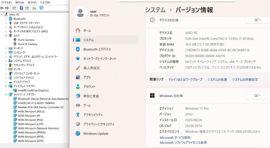Image resolution: width=270 pixels, height=148 pixels.
Task: Collapse the ディスプレイ アダプター category
Action: point(6,86)
